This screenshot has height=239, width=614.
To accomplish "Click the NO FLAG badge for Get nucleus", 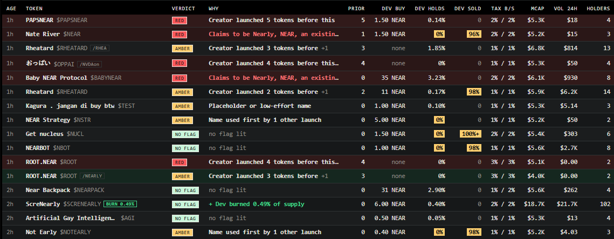I will tap(185, 134).
